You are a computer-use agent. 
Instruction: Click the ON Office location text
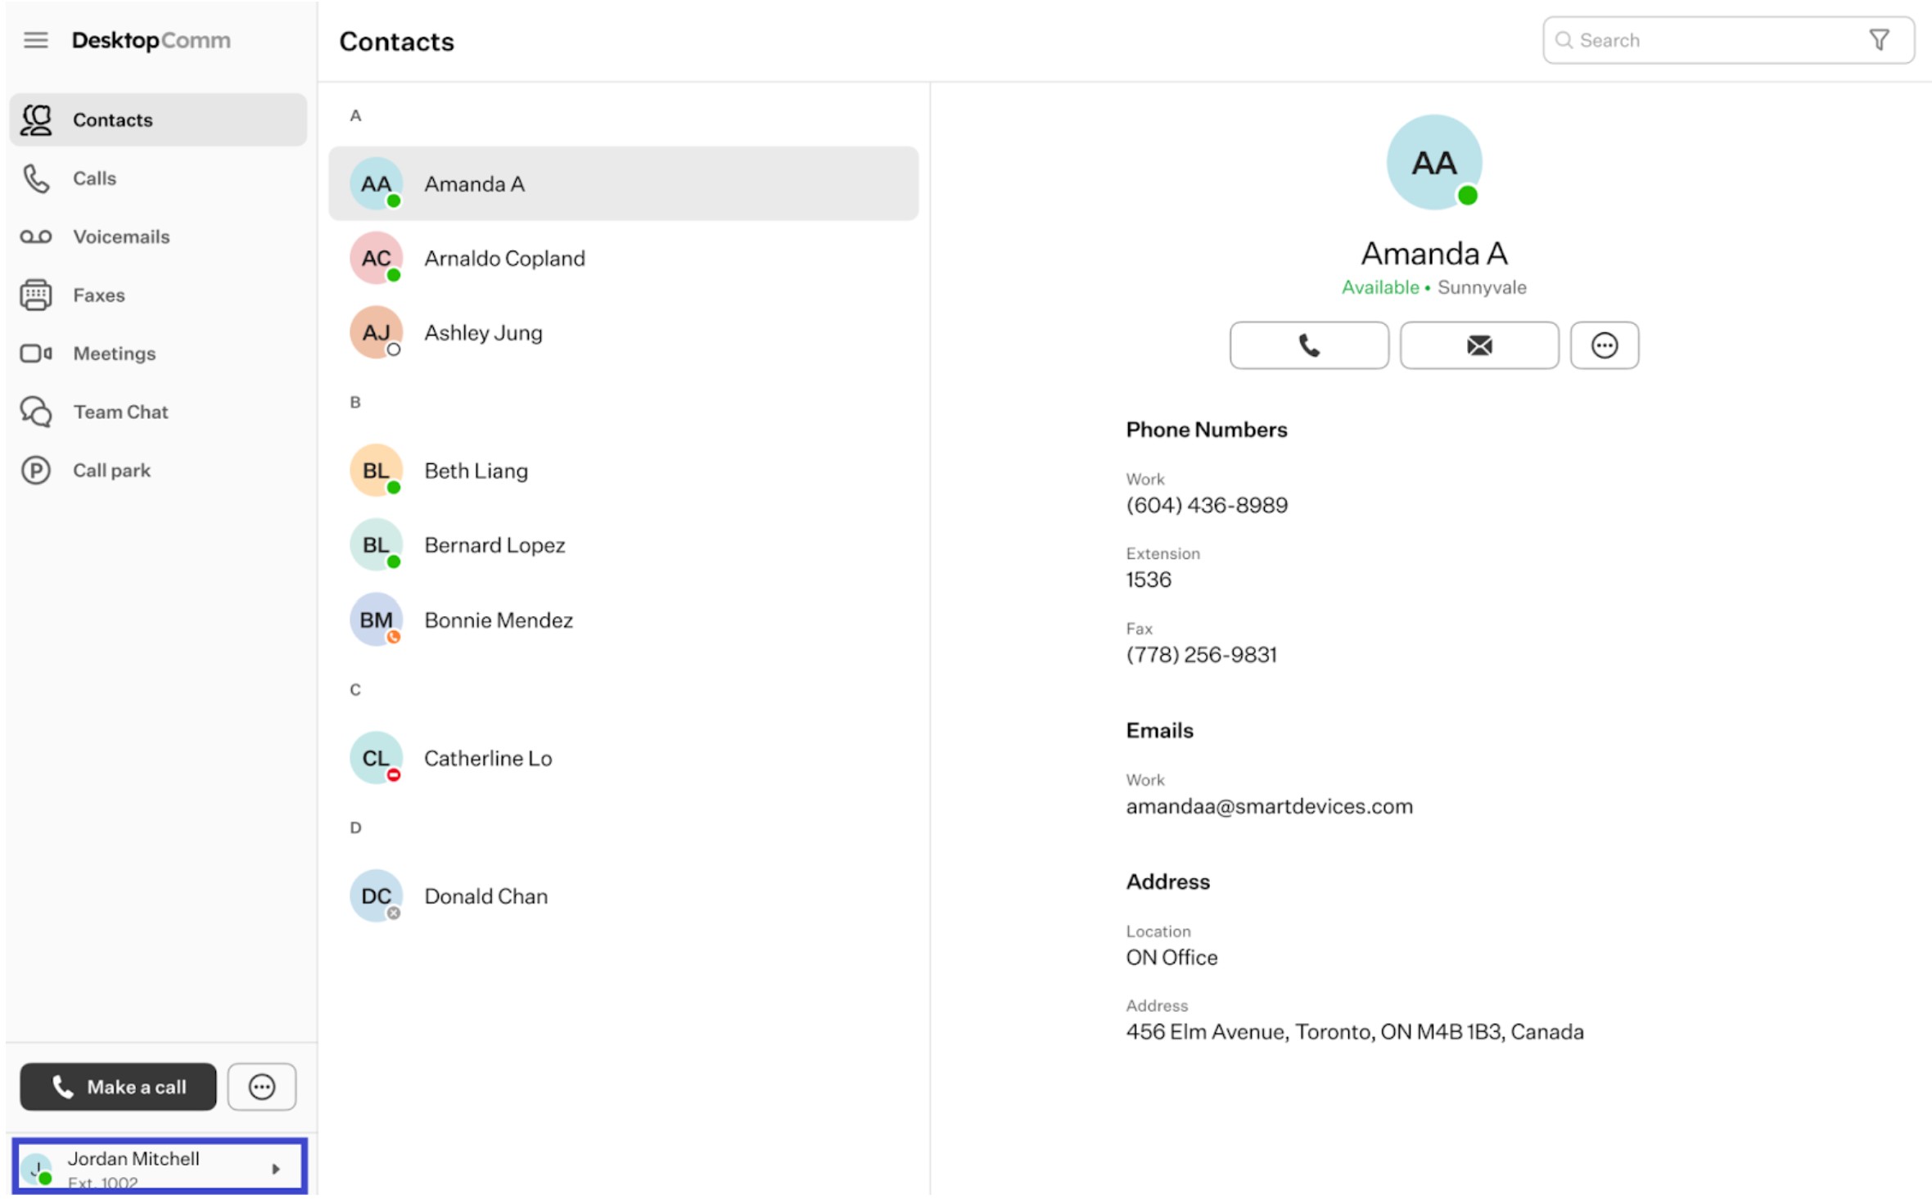point(1171,958)
